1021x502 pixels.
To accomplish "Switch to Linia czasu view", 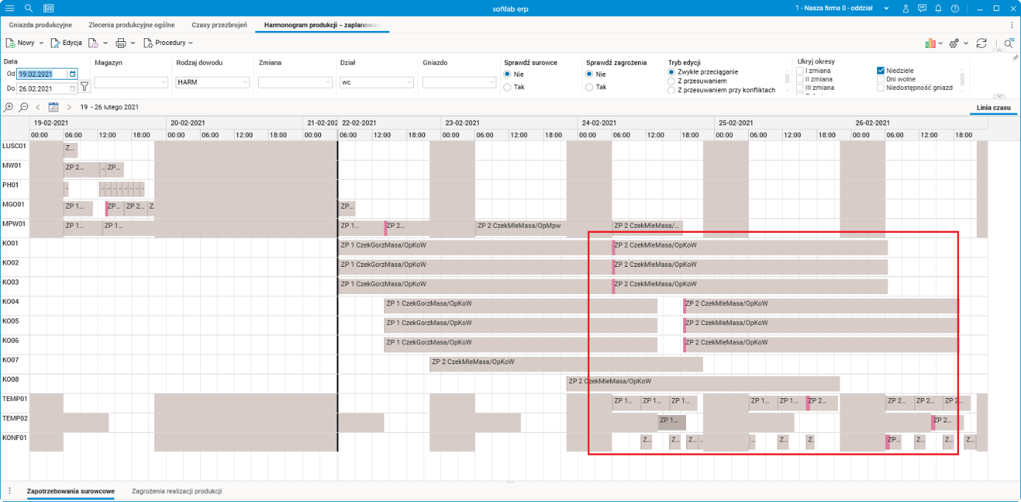I will 993,108.
